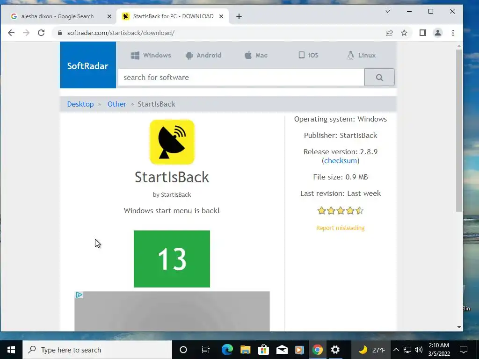Viewport: 479px width, 359px height.
Task: Click the browser forward arrow
Action: [x=26, y=33]
